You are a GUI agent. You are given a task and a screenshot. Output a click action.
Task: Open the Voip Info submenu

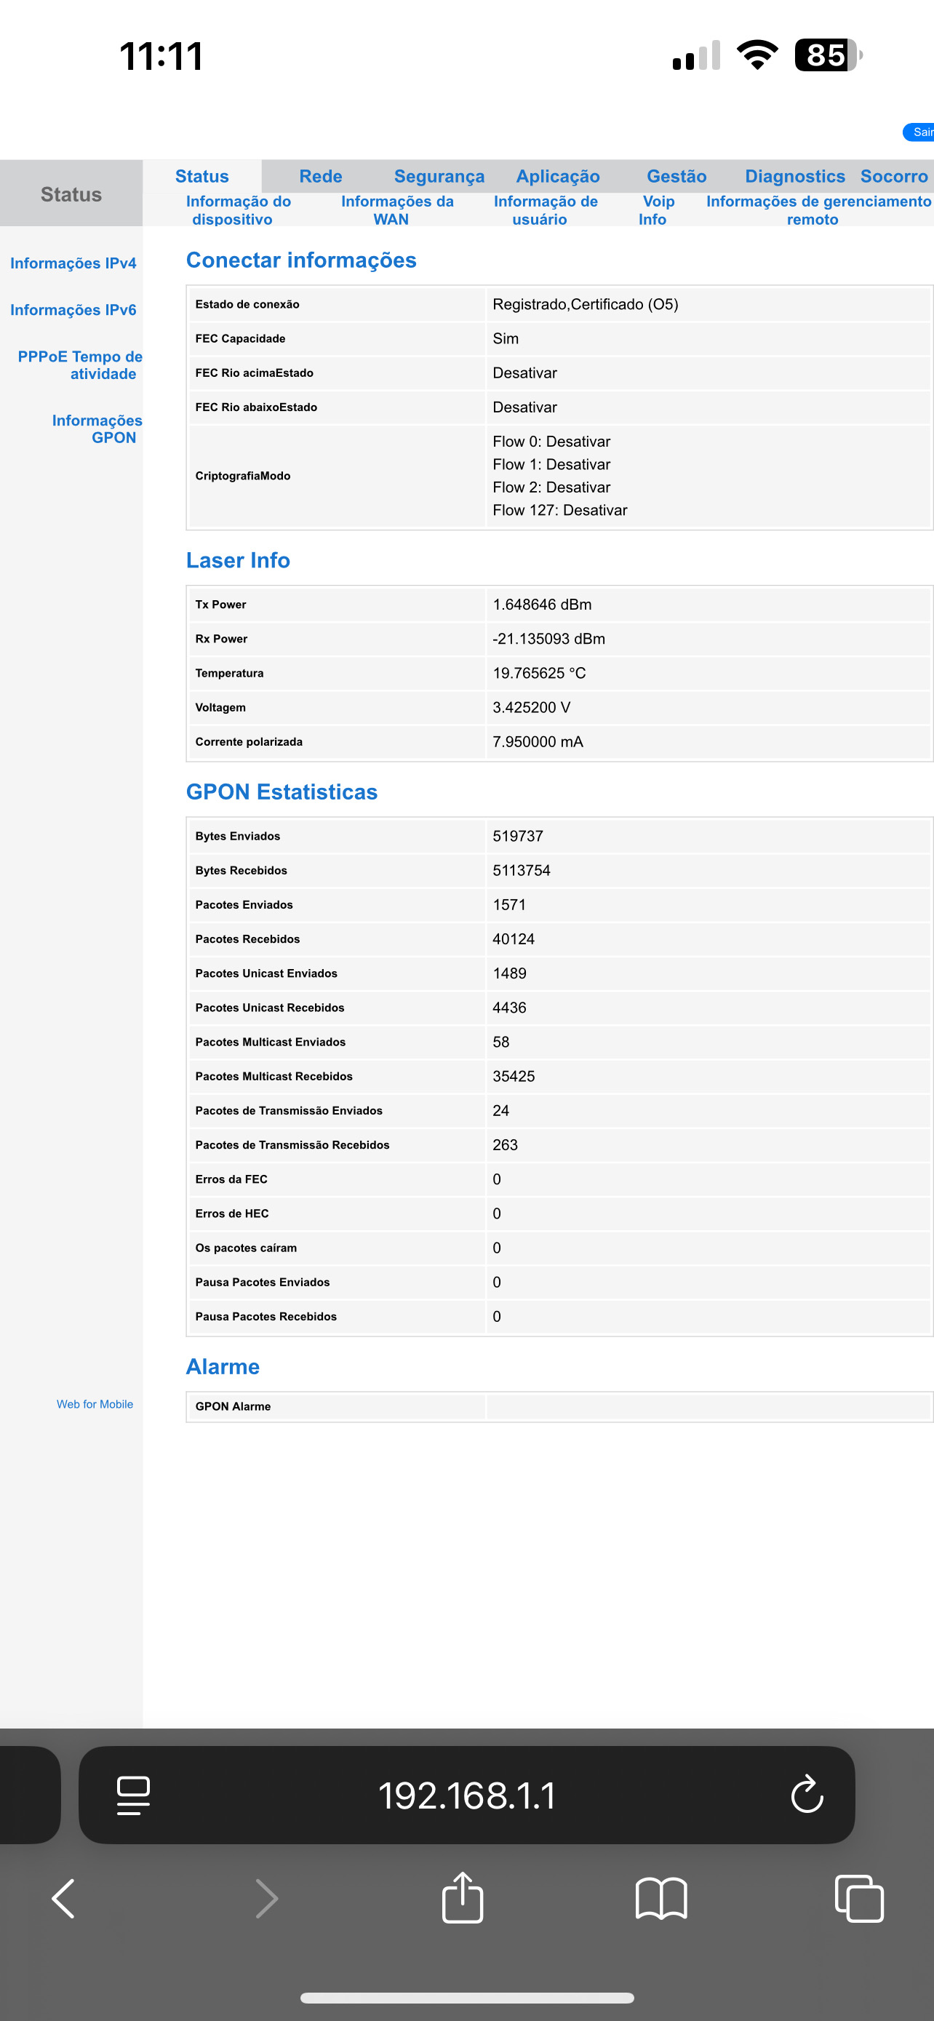[x=656, y=210]
